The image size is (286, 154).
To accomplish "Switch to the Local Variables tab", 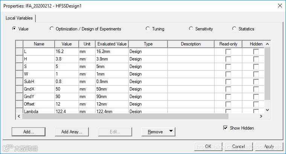I will (x=19, y=18).
